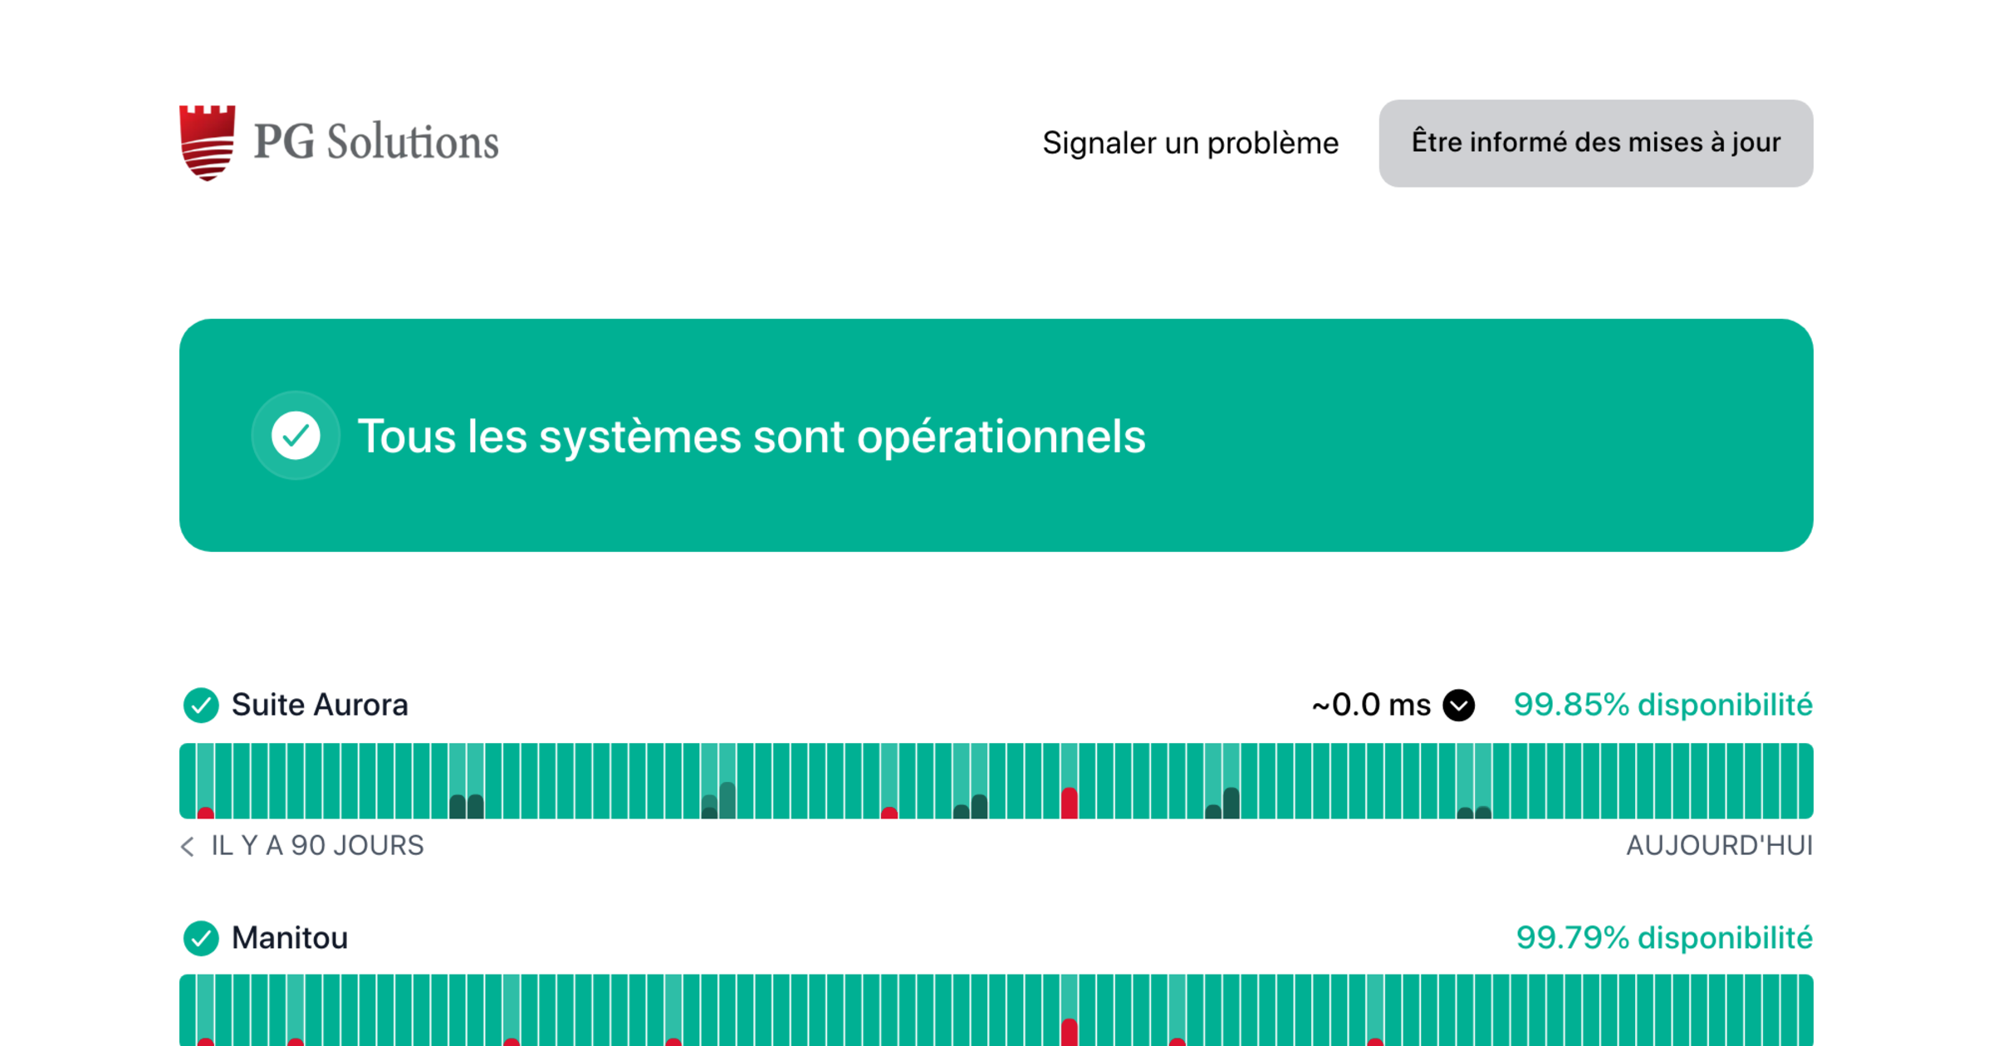Select the first red day bar in Suite Aurora
This screenshot has width=1993, height=1046.
(x=206, y=812)
